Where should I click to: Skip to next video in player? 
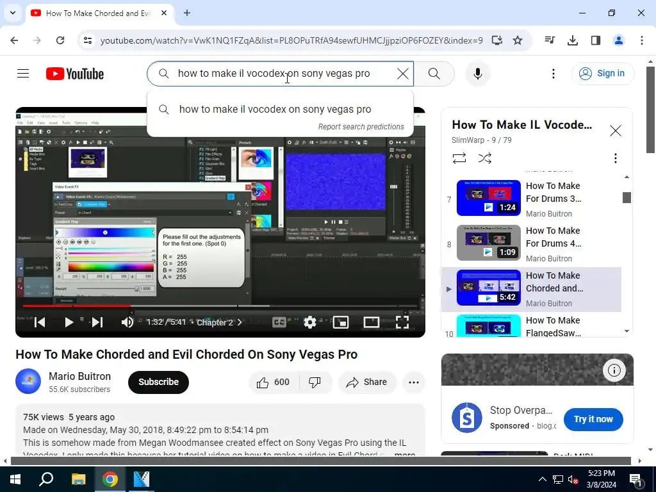97,322
